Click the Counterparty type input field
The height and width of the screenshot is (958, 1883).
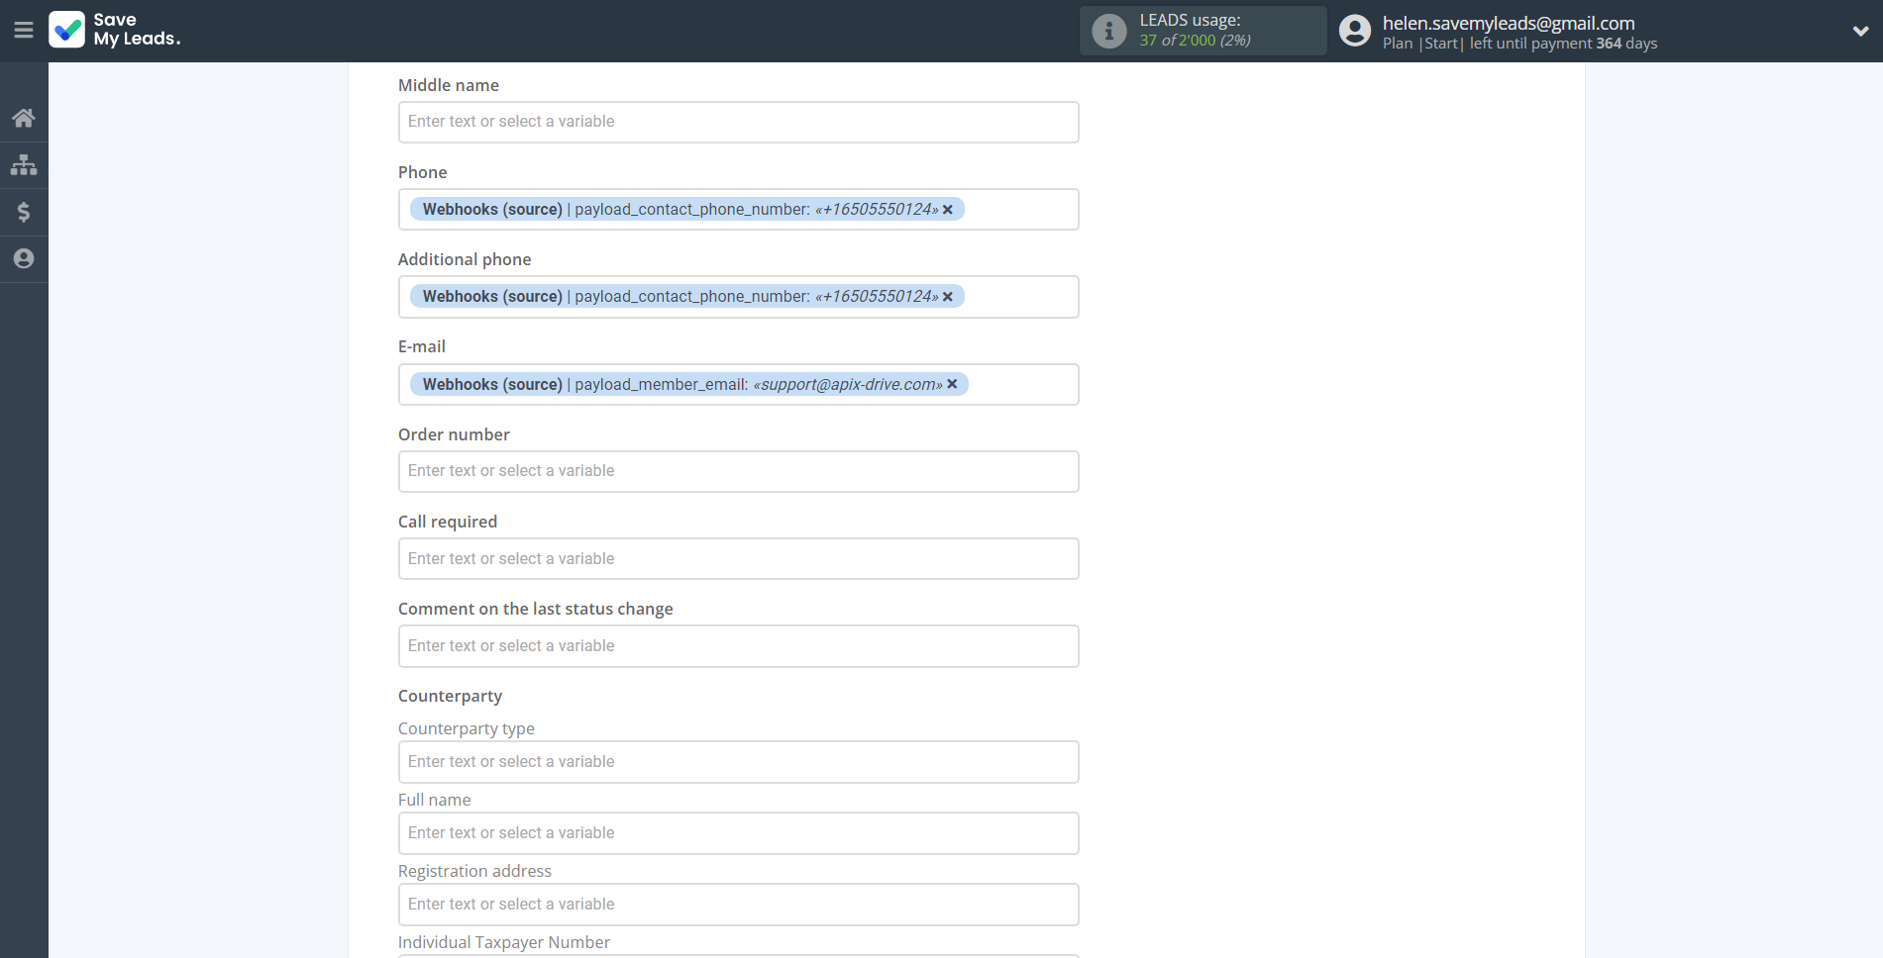(738, 762)
